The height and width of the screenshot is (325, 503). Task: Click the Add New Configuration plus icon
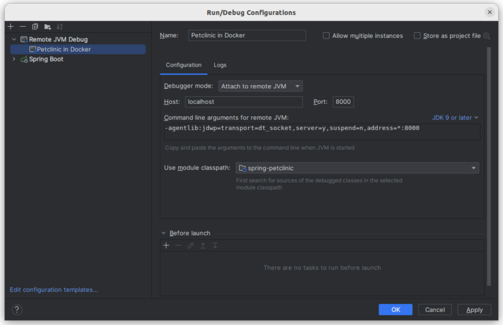(10, 27)
